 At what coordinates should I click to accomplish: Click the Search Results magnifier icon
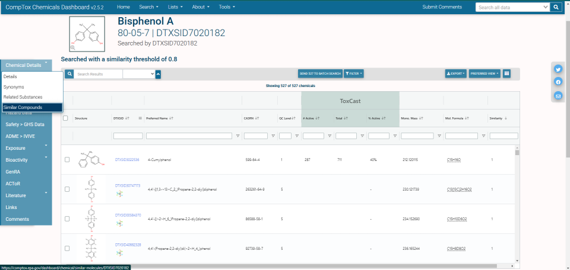69,74
